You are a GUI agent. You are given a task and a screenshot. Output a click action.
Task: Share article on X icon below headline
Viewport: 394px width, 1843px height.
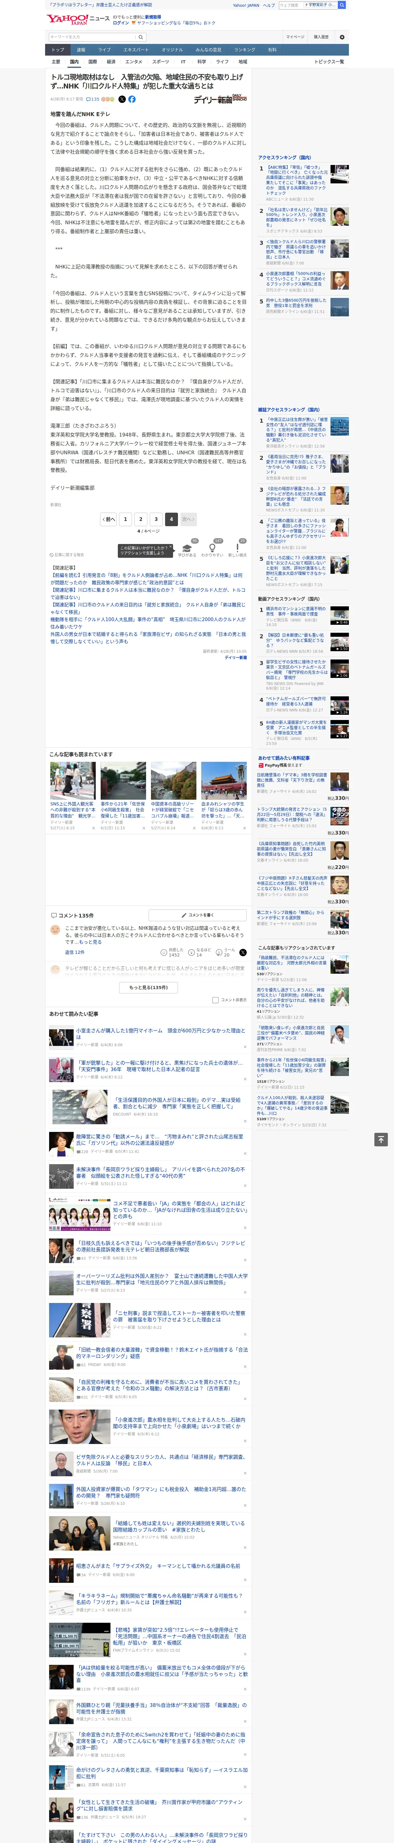coord(122,100)
